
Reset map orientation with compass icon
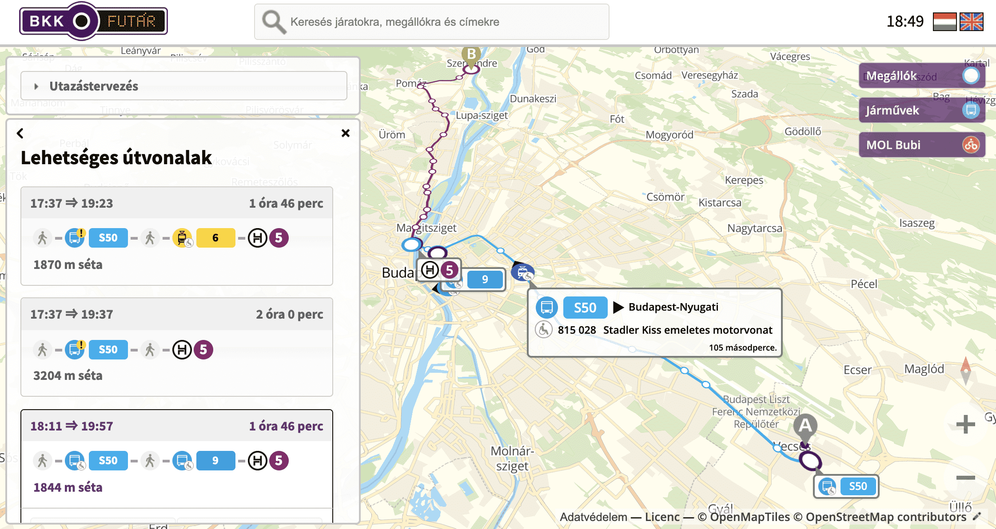[965, 371]
